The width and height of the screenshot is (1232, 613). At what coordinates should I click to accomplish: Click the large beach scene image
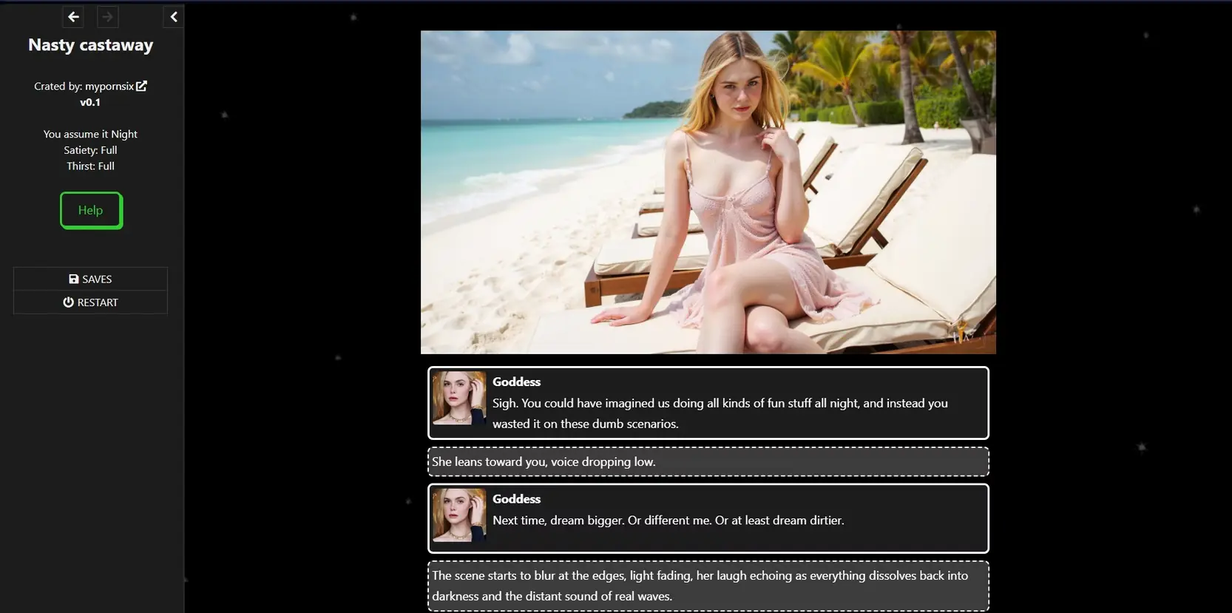click(708, 192)
